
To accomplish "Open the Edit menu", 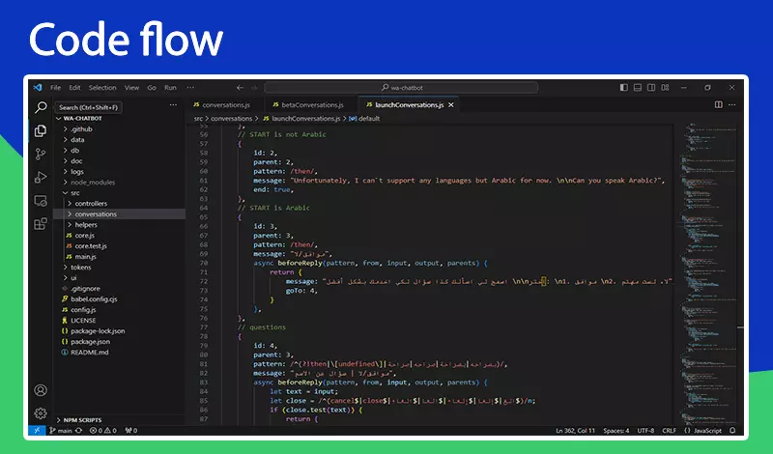I will coord(75,87).
